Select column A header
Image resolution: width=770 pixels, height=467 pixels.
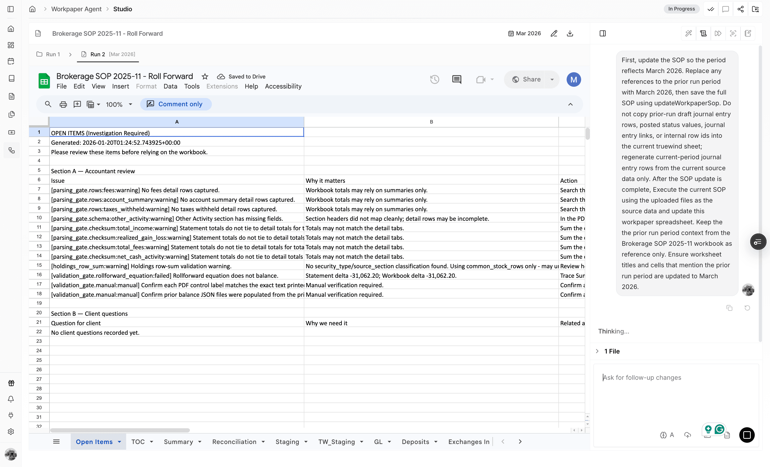177,122
